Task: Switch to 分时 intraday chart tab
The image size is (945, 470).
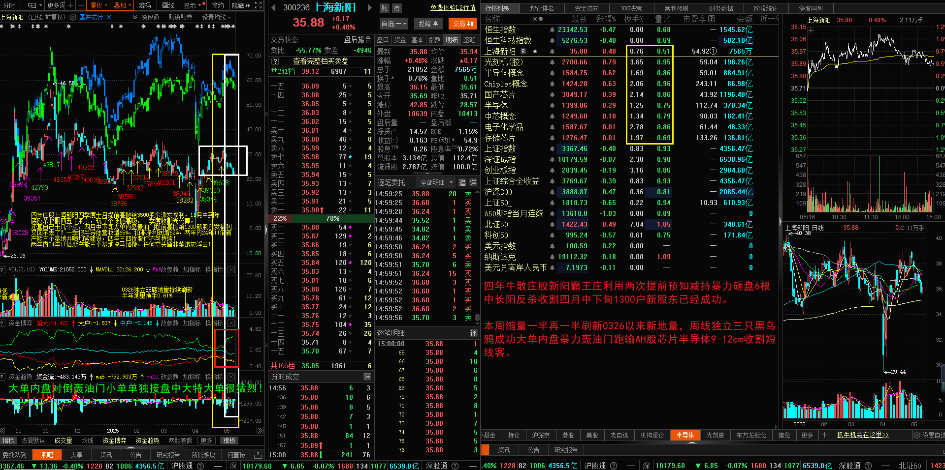Action: [x=9, y=5]
